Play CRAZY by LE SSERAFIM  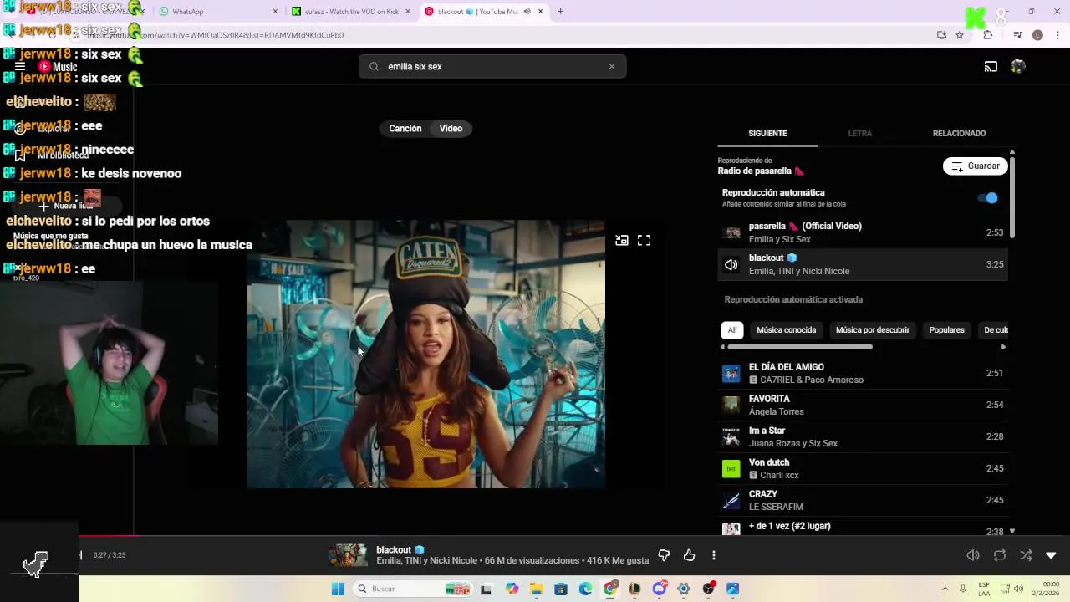(863, 500)
